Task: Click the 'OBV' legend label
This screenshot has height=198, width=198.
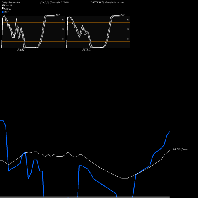Action: click(6, 12)
